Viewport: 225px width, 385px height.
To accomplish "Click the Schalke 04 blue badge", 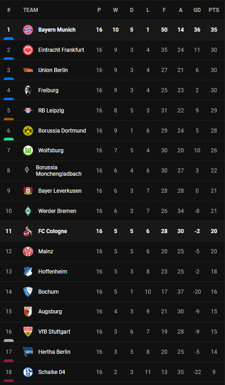I will pos(28,372).
